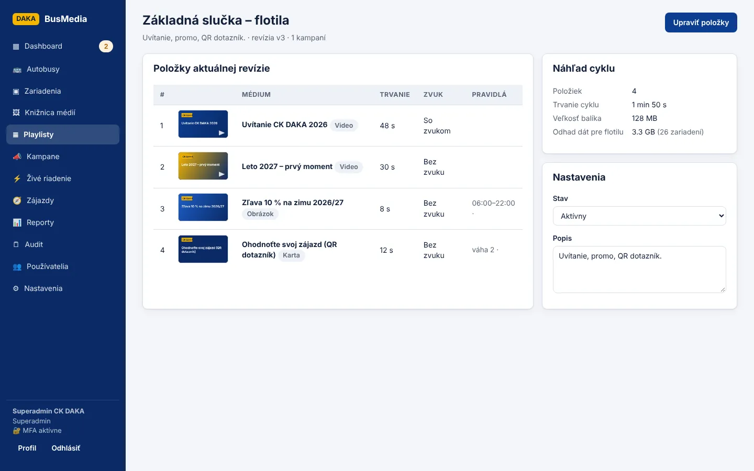This screenshot has height=471, width=754.
Task: Click the Živé riadenie lightning icon
Action: point(17,179)
